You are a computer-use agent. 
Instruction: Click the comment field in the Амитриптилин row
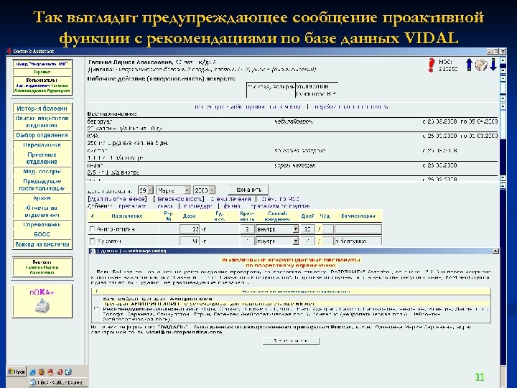(358, 229)
